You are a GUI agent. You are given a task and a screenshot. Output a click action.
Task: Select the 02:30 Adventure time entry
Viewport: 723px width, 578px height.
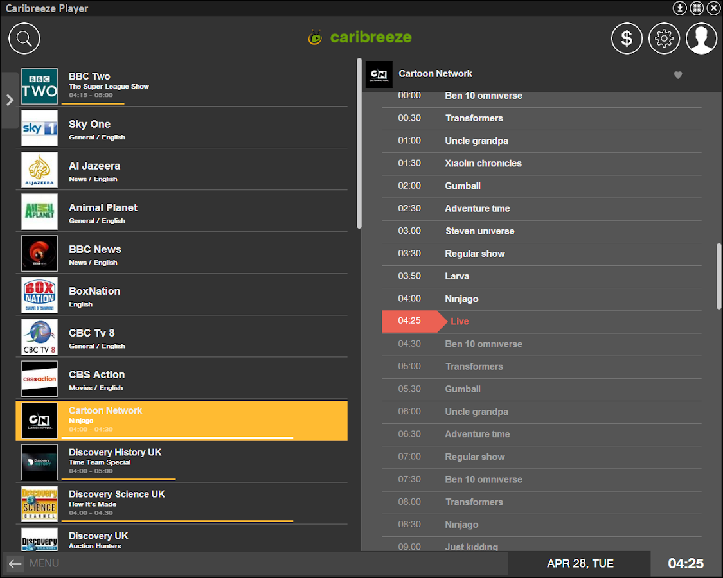[541, 209]
